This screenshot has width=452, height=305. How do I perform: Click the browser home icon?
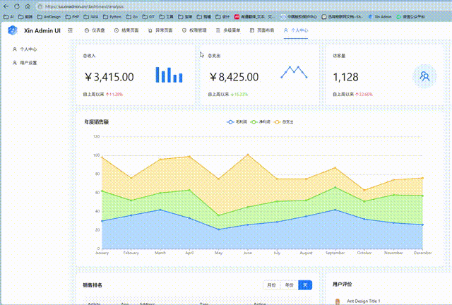pos(28,6)
